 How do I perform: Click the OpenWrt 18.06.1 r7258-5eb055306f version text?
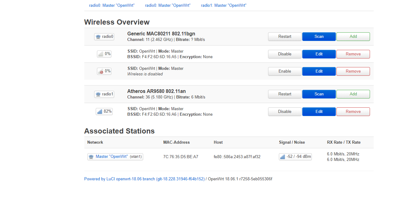[240, 179]
